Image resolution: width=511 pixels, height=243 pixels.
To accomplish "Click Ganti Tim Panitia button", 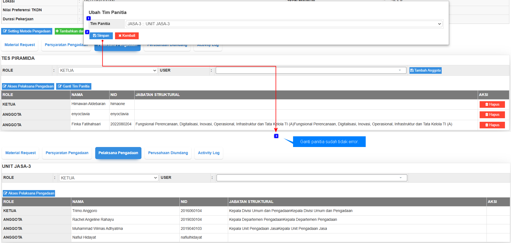I will (x=73, y=86).
